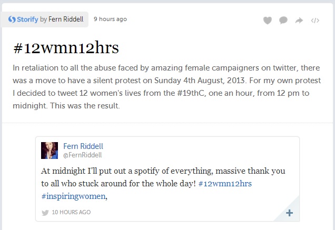
Task: Open comments via the speech bubble icon
Action: [283, 21]
